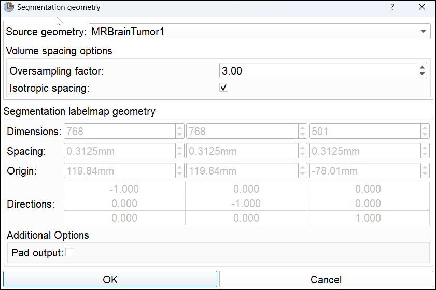Select the 1.000 cell in last Directions row
This screenshot has width=436, height=290.
[368, 218]
